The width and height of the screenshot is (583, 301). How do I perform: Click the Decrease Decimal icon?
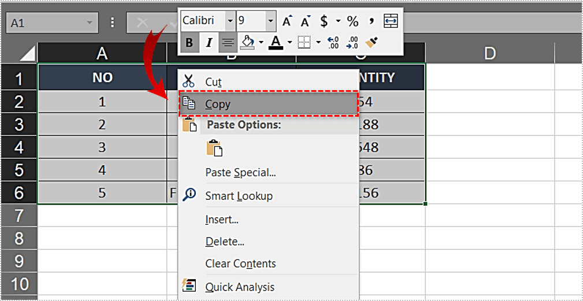(x=352, y=42)
